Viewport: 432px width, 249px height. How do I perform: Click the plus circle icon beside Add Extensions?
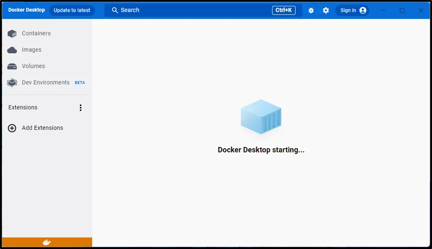point(12,128)
